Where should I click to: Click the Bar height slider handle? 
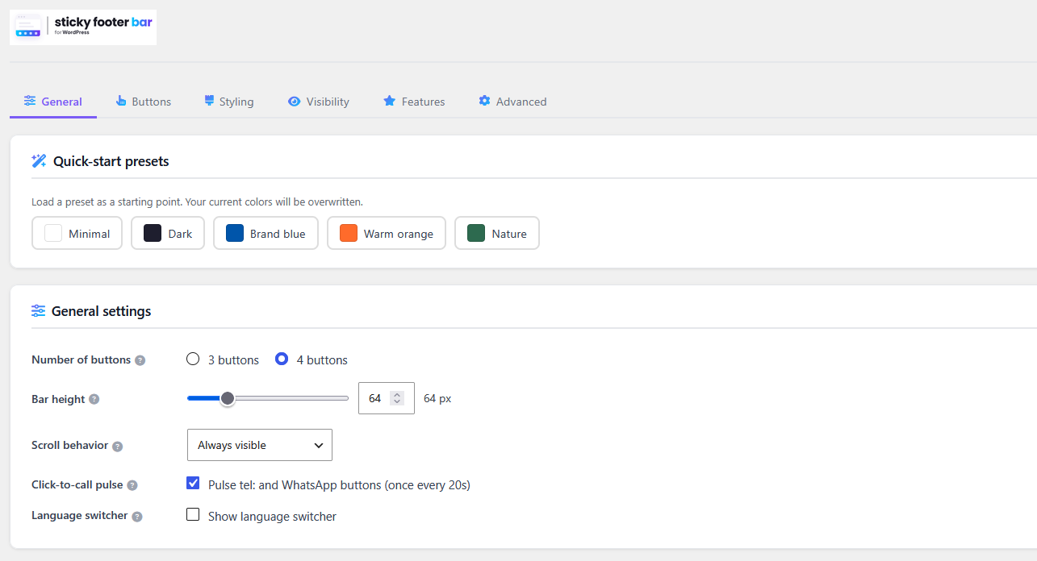pos(228,398)
